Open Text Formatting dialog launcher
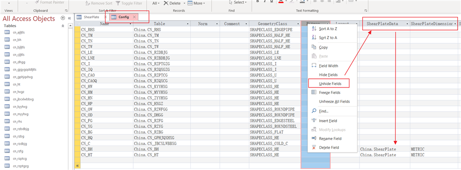461x170 pixels. 366,11
